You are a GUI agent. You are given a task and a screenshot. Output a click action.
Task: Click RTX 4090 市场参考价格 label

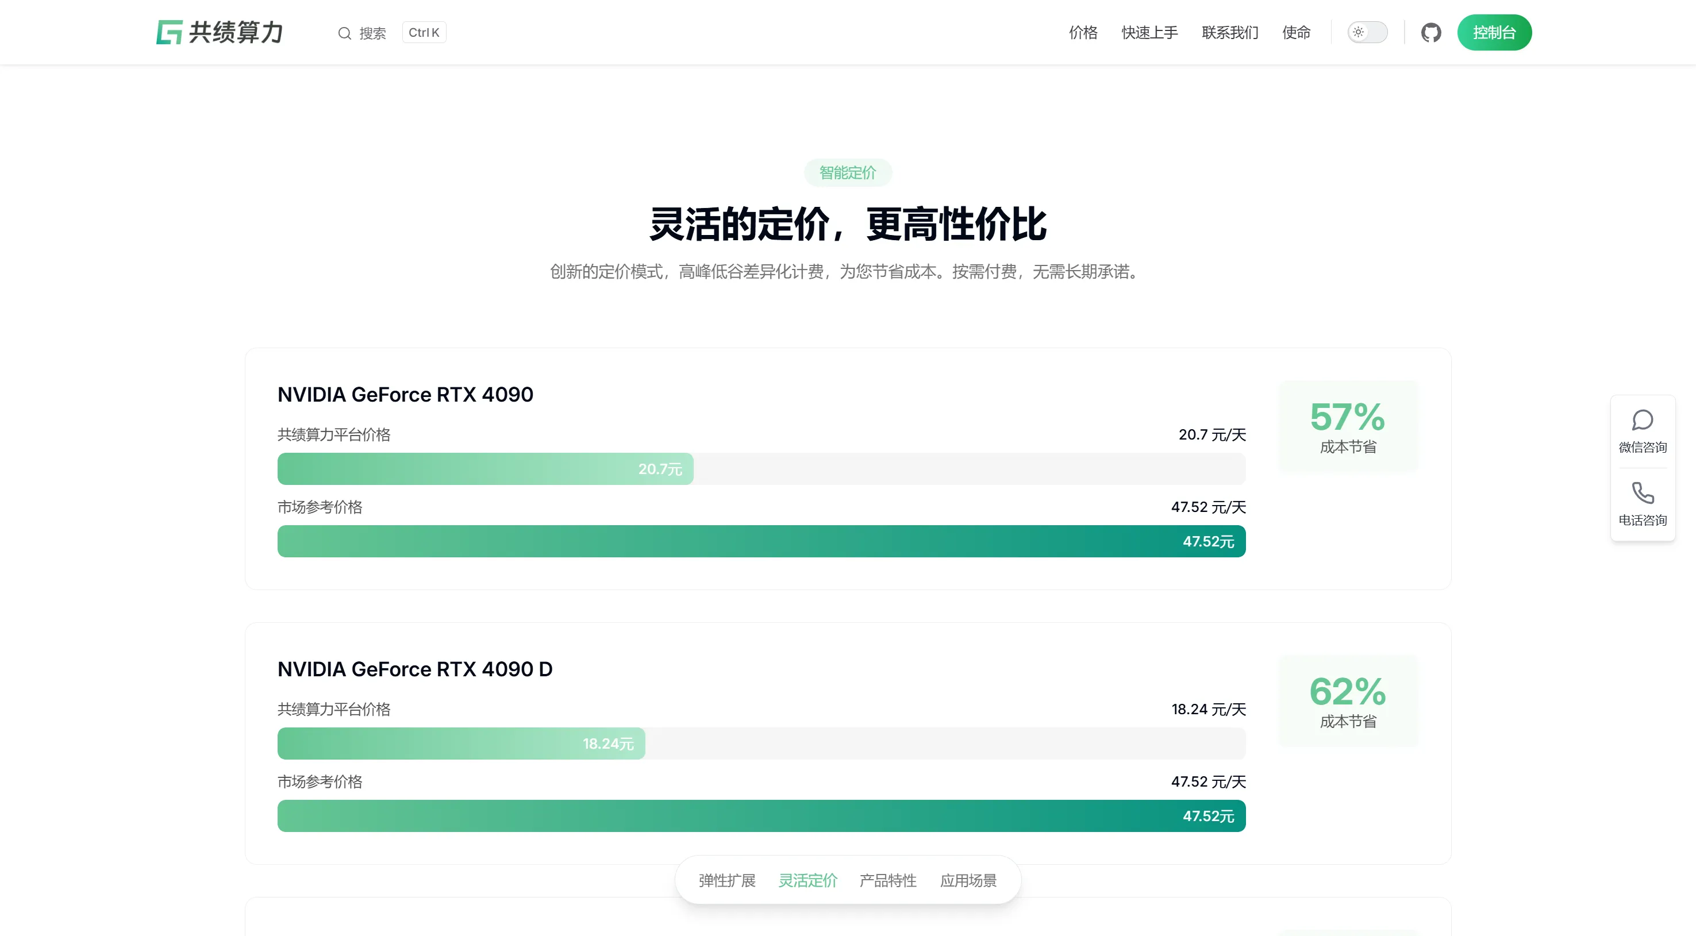320,507
